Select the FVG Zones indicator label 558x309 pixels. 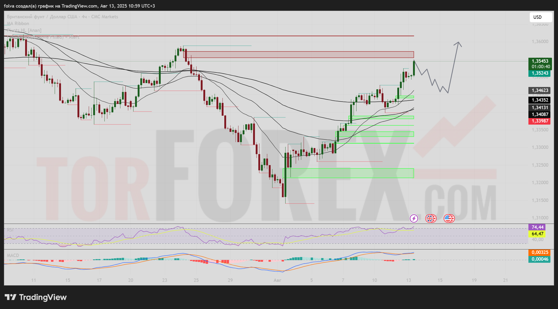coord(43,37)
